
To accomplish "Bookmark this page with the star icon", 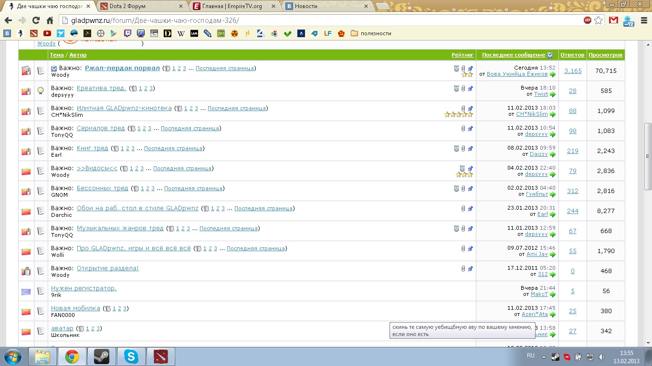I will click(599, 20).
